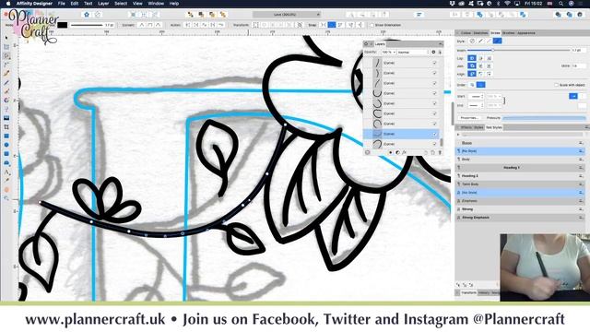Select the Vector Crop tool
The width and height of the screenshot is (590, 332).
(x=6, y=127)
